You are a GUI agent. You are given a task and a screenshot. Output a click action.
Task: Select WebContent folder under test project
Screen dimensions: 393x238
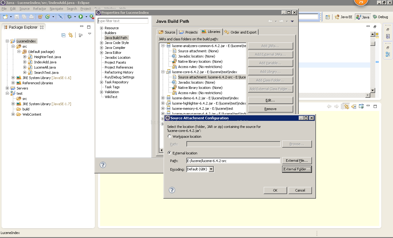click(x=32, y=114)
